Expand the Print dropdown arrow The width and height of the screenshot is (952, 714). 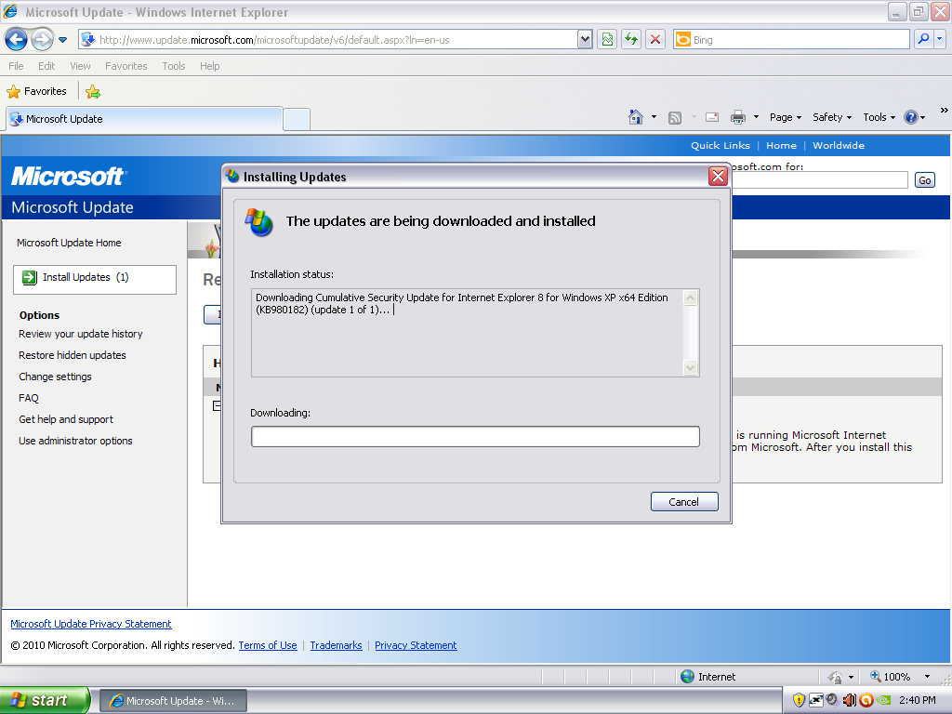(x=756, y=117)
